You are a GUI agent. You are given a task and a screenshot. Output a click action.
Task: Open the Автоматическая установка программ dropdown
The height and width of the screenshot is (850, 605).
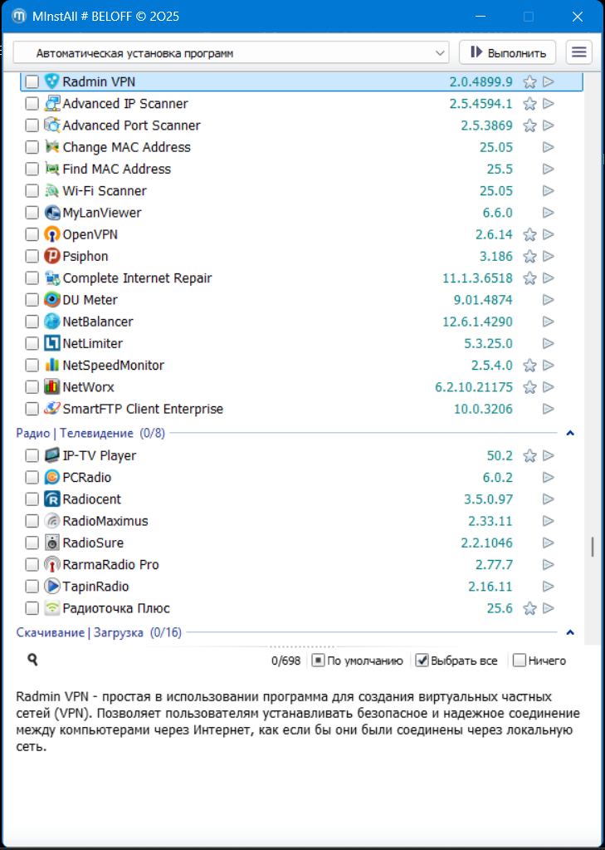click(x=231, y=53)
